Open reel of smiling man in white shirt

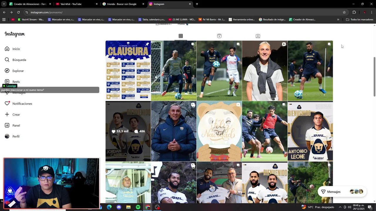265,71
